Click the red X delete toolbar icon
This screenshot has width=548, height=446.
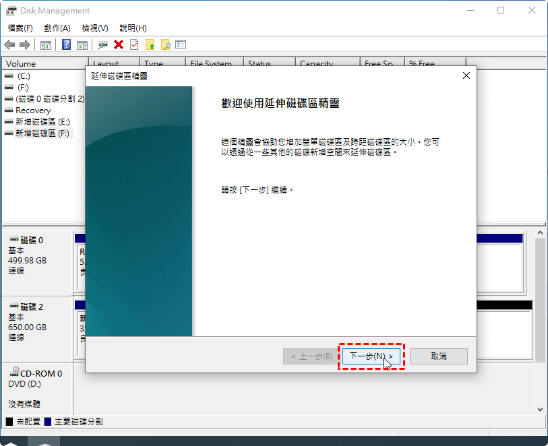[119, 44]
